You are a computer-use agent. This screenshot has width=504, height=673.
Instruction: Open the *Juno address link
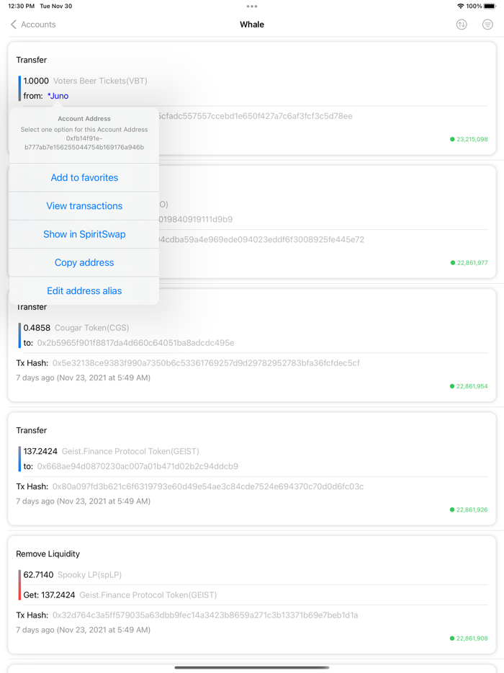(x=59, y=95)
